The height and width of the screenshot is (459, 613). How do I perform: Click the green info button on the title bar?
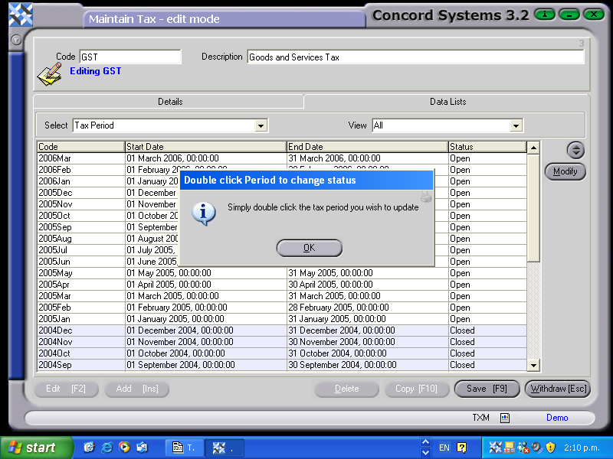pos(544,14)
